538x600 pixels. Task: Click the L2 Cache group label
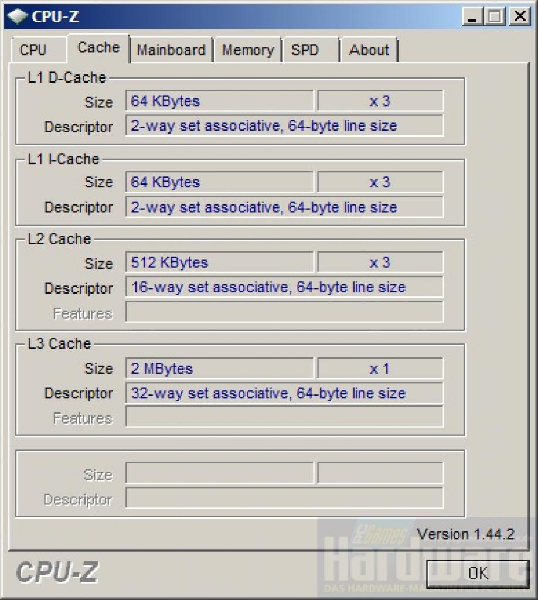click(59, 239)
